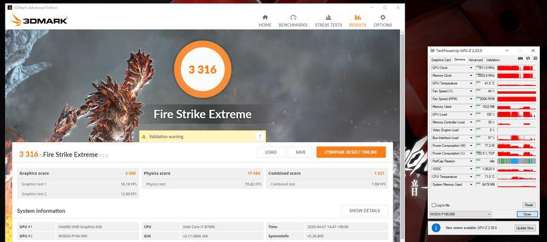The image size is (547, 242).
Task: Click the Time value 2020-04-07 14:47
Action: [328, 227]
